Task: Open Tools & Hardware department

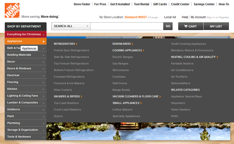Action: (x=26, y=137)
